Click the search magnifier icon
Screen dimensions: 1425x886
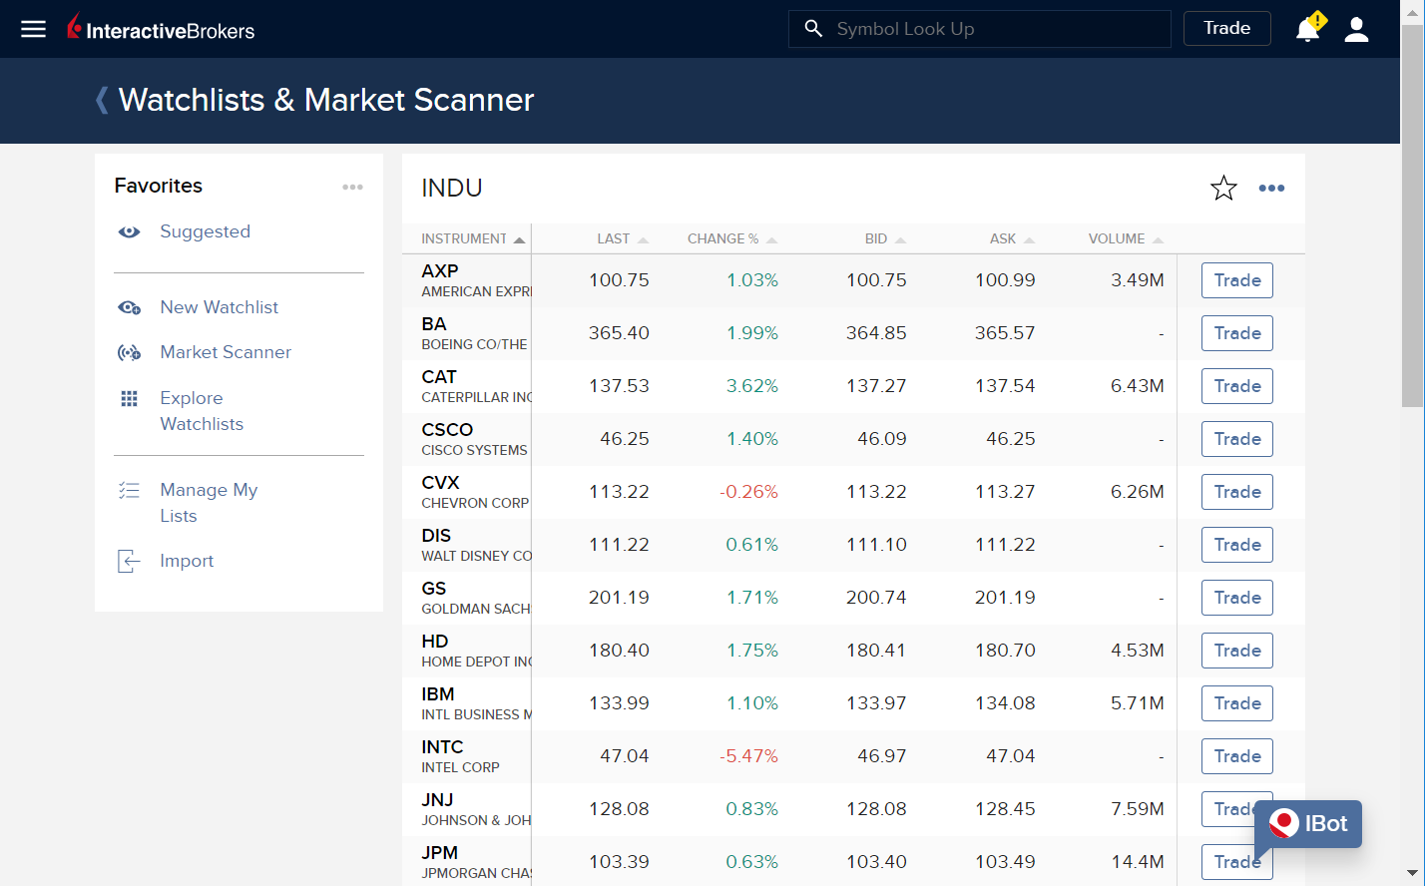pyautogui.click(x=813, y=29)
